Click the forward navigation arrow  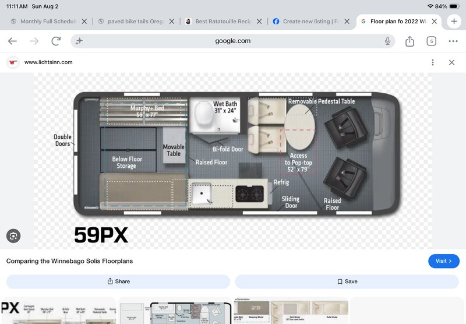point(34,41)
